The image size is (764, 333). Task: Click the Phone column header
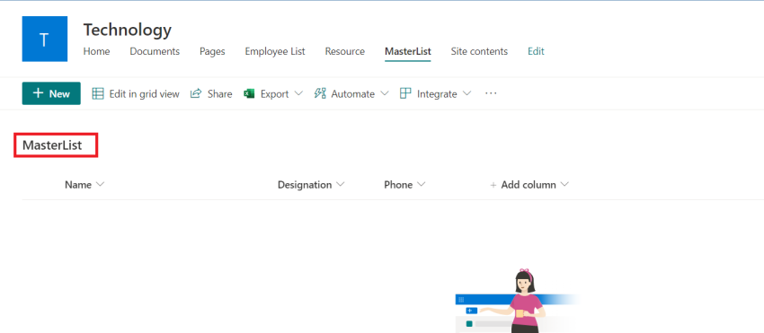click(398, 185)
